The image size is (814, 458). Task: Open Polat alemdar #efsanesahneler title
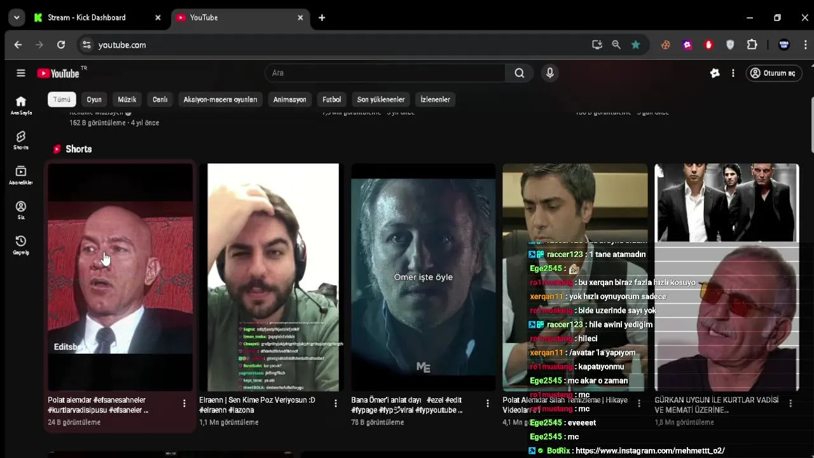[98, 405]
